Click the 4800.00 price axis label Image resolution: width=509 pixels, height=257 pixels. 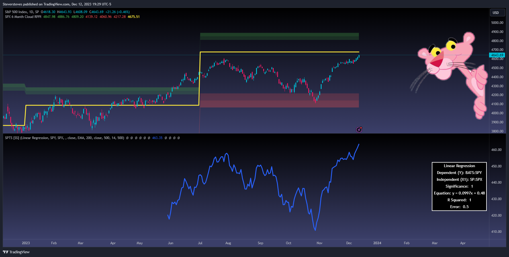497,41
